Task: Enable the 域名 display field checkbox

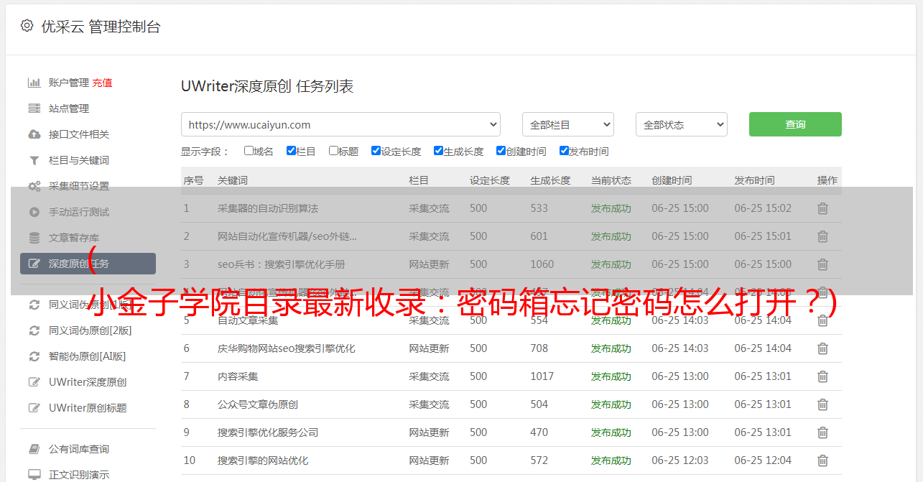Action: pos(249,151)
